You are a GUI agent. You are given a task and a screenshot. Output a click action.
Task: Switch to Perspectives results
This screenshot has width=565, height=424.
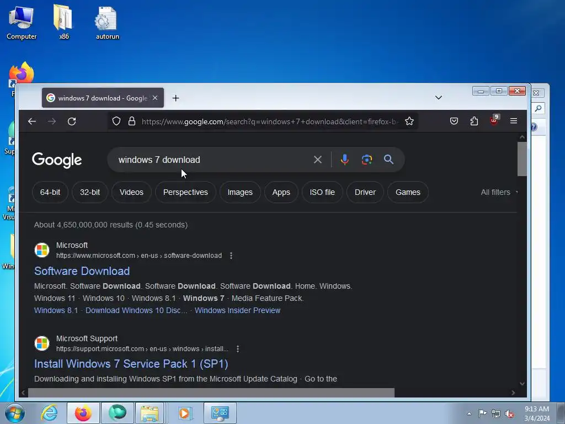tap(185, 192)
